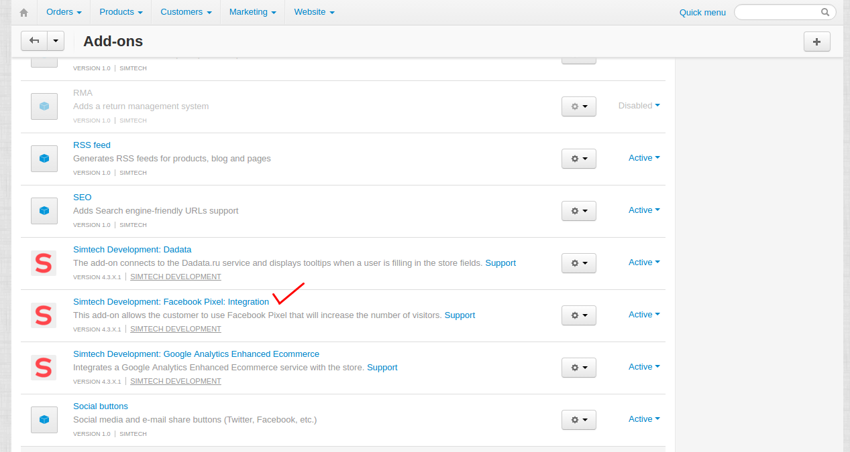
Task: Change the Dadata Active status
Action: 644,262
